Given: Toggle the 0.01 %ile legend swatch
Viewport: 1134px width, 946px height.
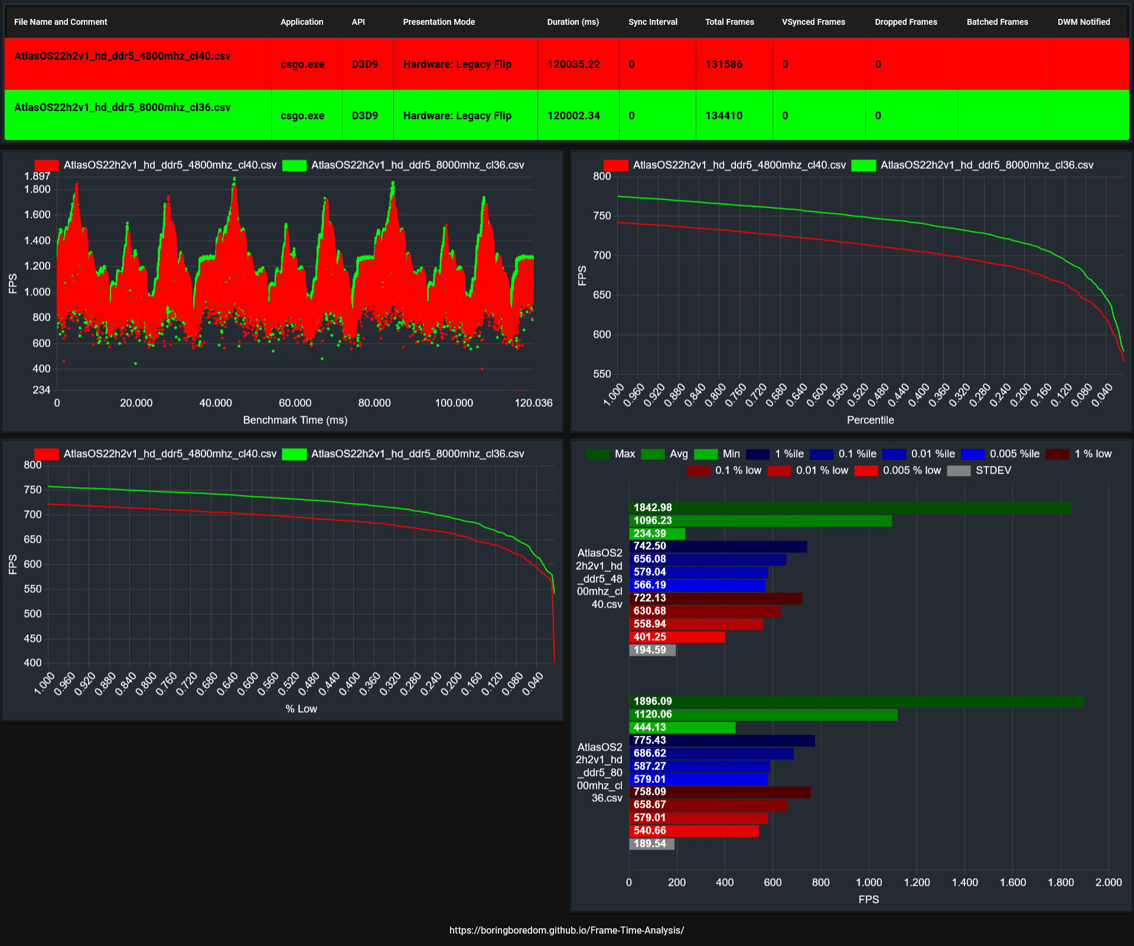Looking at the screenshot, I should 894,454.
